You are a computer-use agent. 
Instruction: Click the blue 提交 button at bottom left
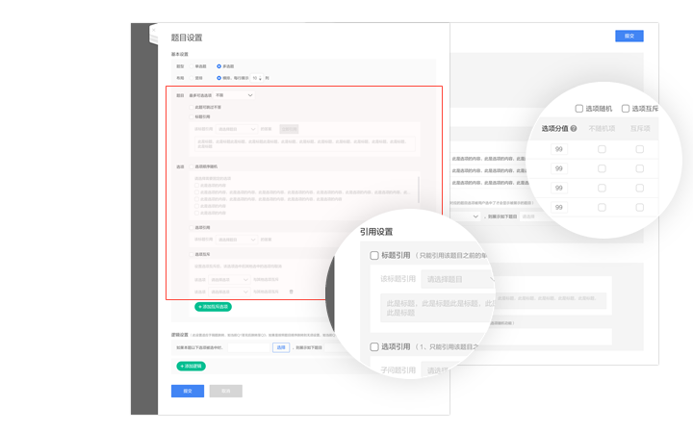tap(188, 391)
